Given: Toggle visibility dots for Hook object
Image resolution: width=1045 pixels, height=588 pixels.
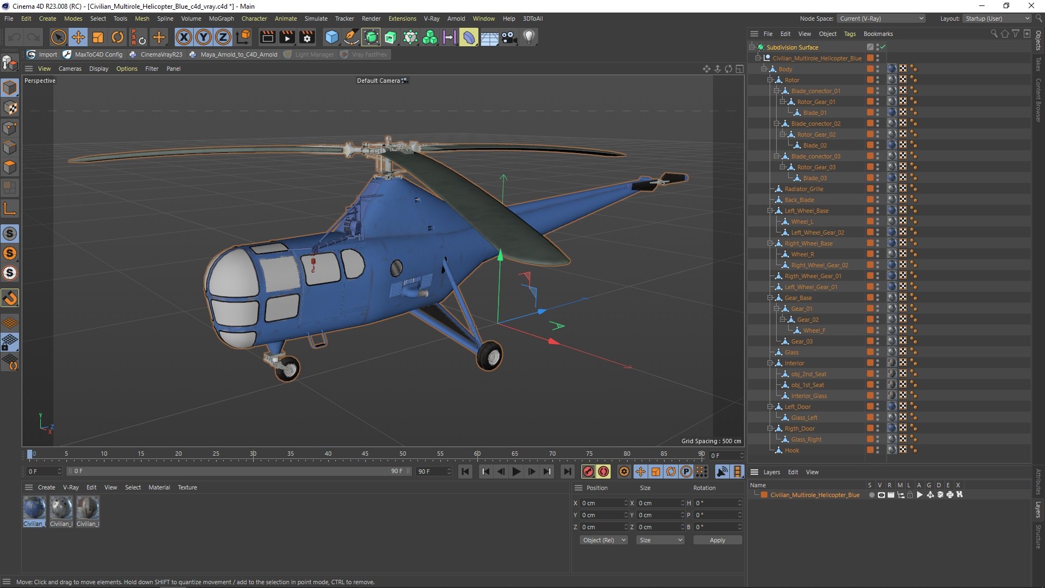Looking at the screenshot, I should tap(877, 450).
